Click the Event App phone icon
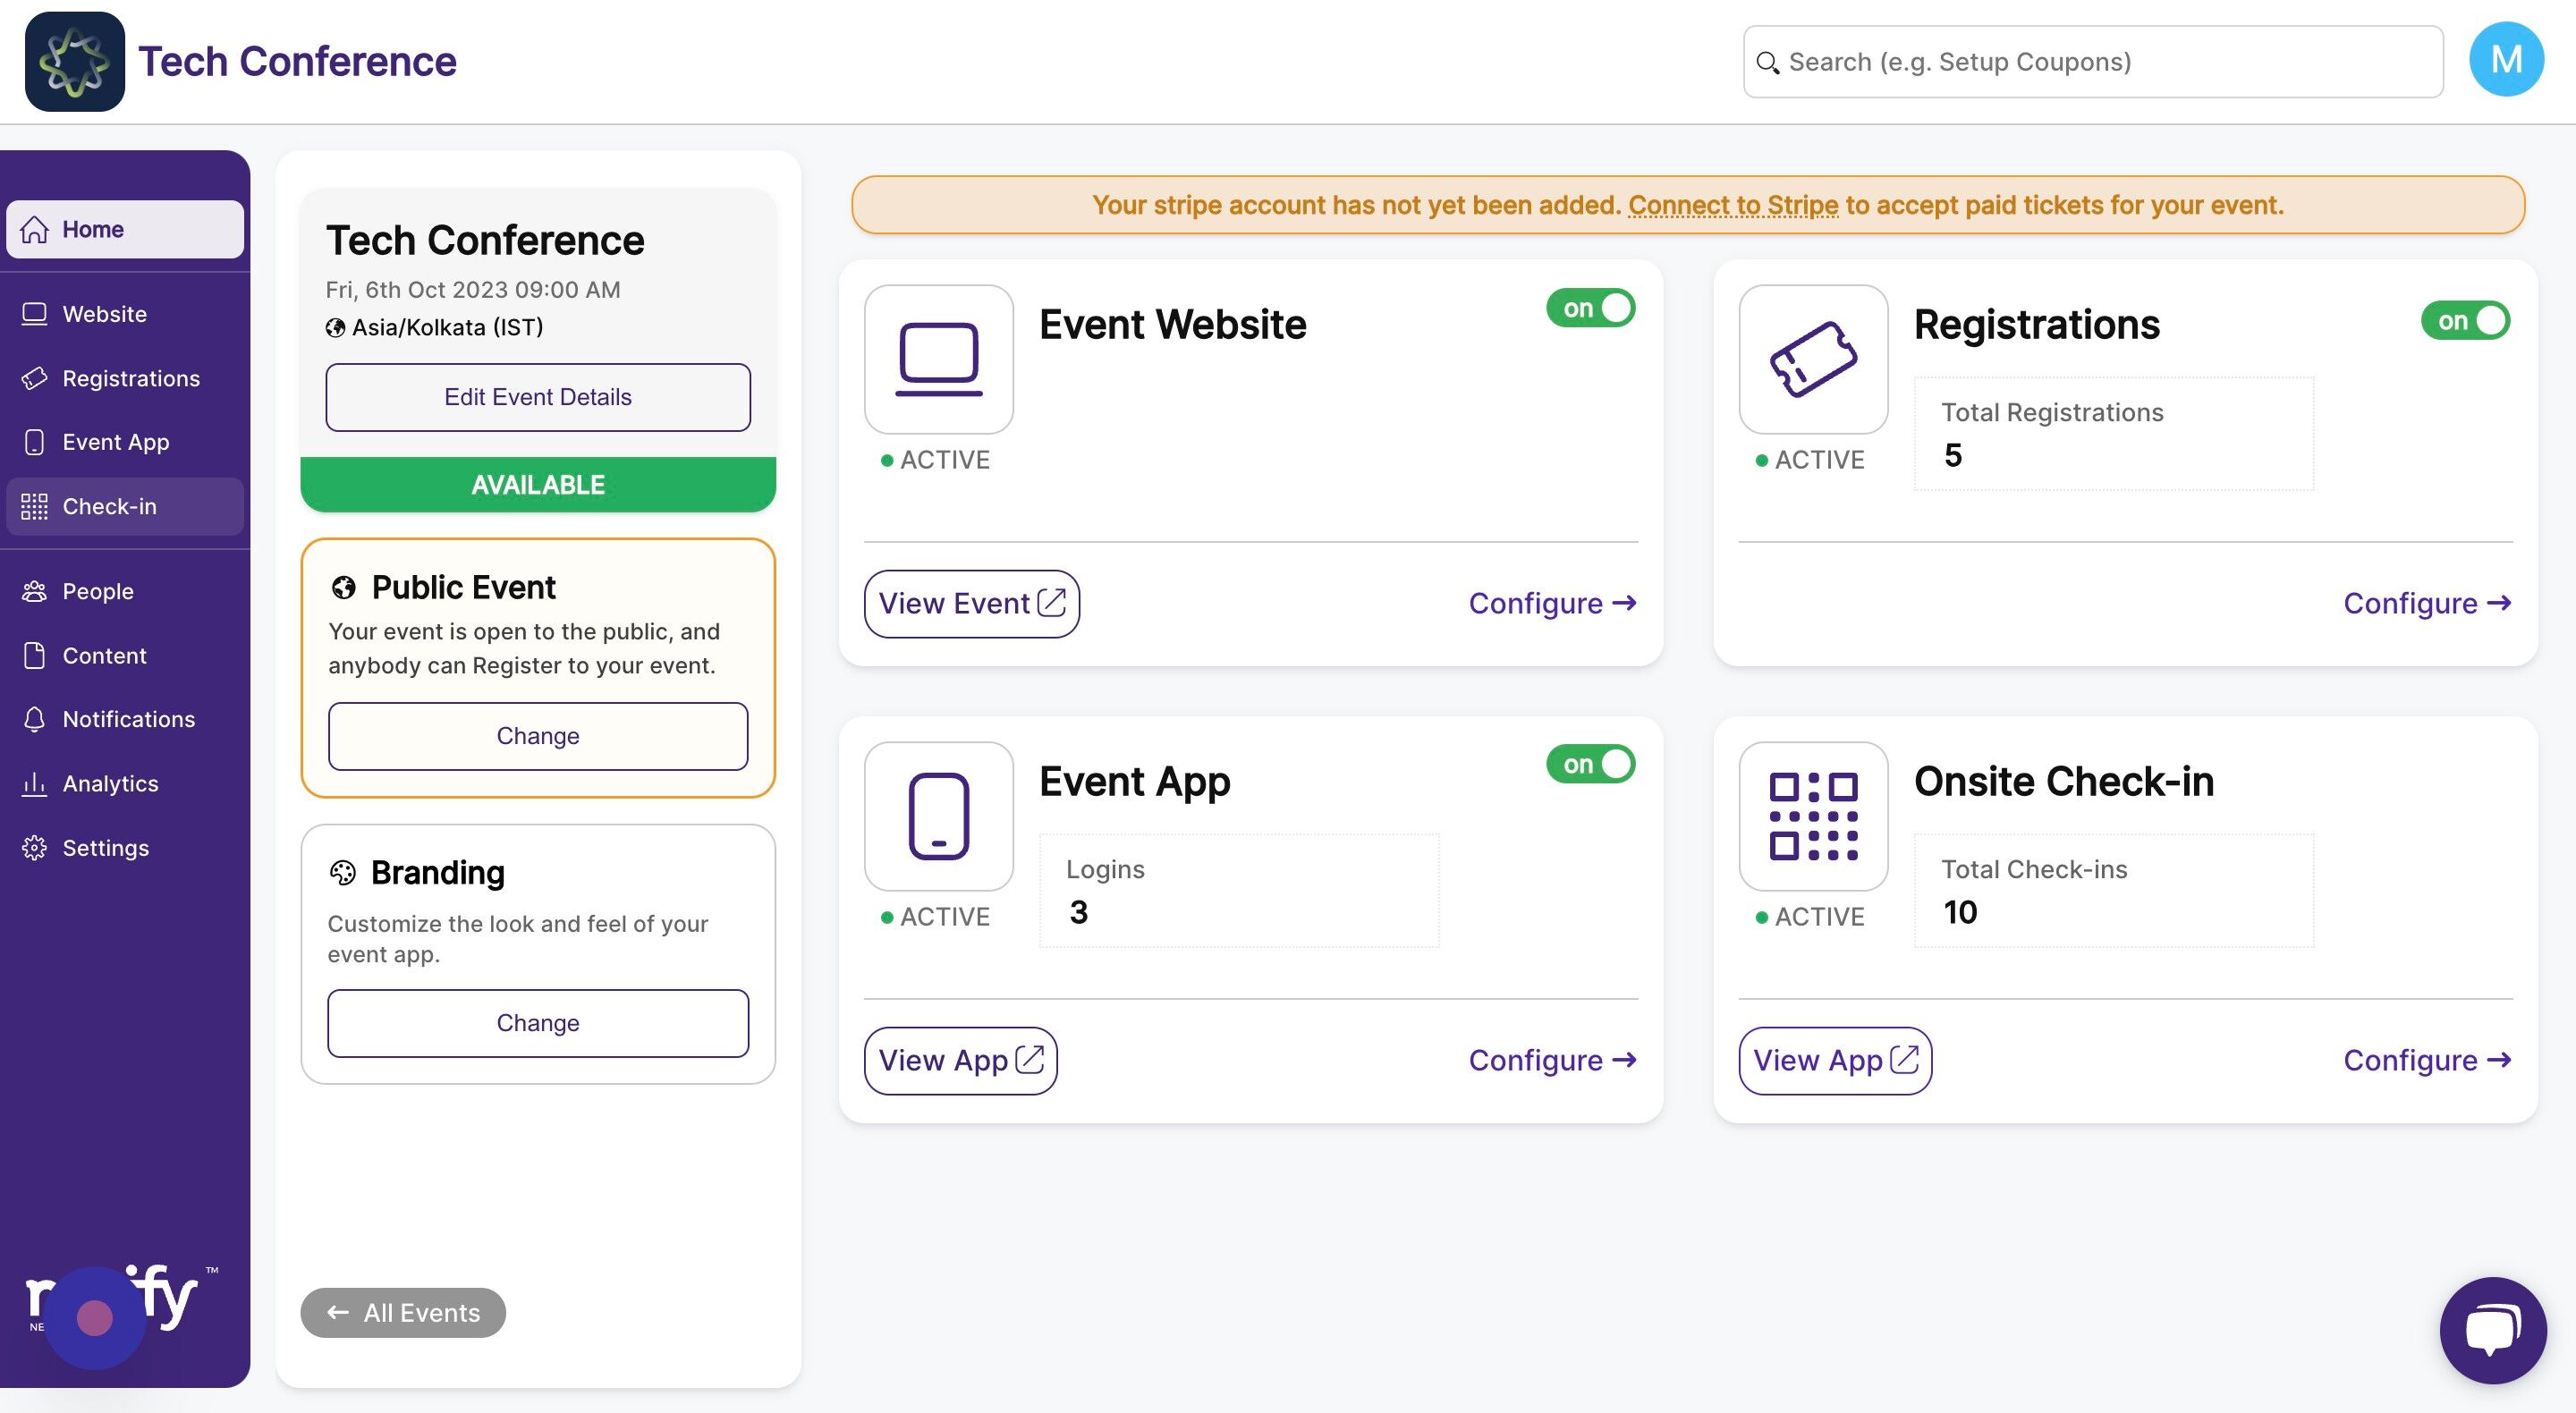The image size is (2576, 1413). click(938, 816)
